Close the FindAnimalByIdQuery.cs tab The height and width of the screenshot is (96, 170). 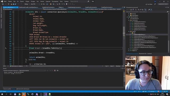tap(18, 7)
